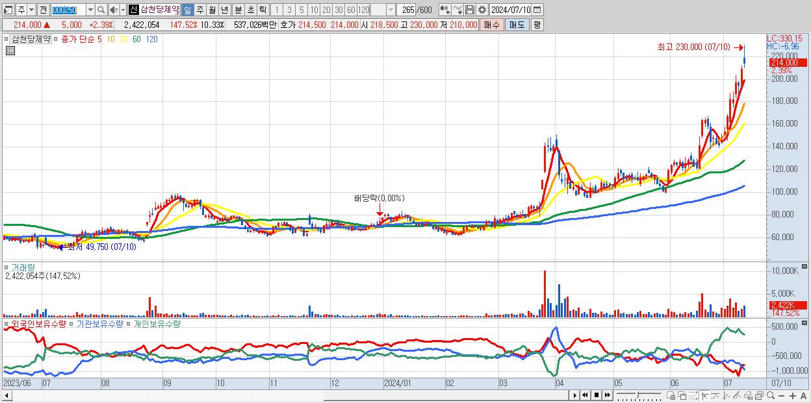The height and width of the screenshot is (403, 811).
Task: Open chart settings gear icon
Action: tap(482, 10)
